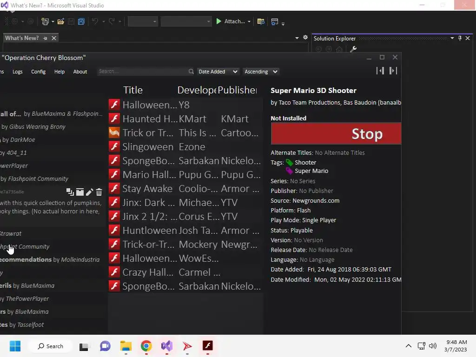This screenshot has width=476, height=357.
Task: Toggle Flashpoint right sidebar visibility
Action: 393,71
